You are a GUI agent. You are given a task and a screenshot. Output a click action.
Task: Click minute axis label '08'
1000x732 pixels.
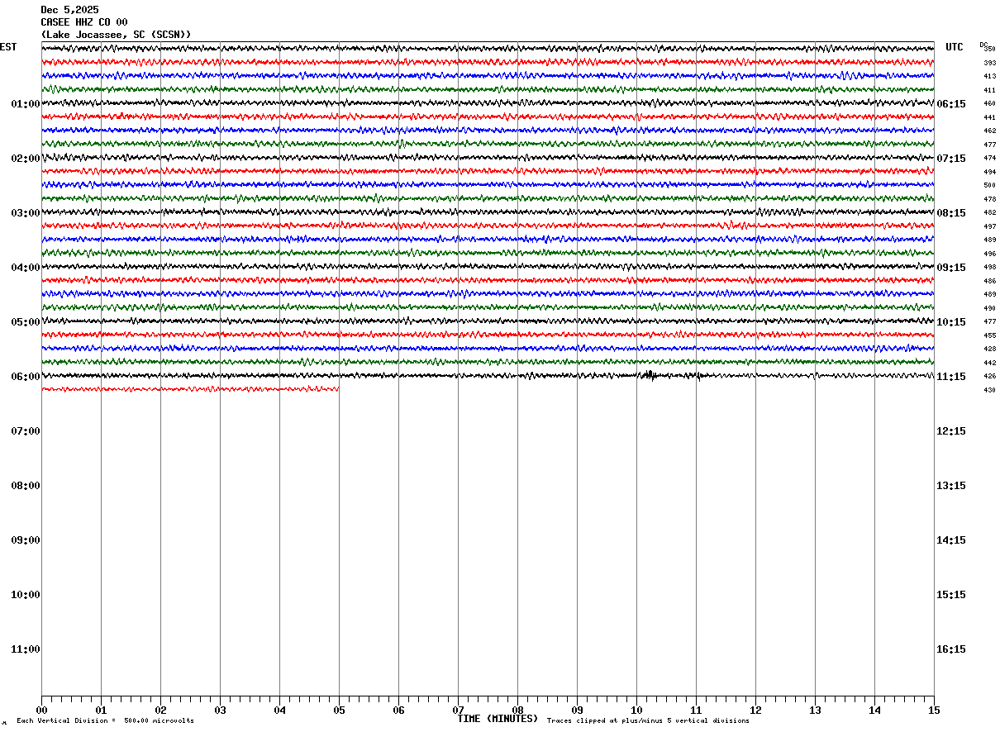[x=517, y=711]
